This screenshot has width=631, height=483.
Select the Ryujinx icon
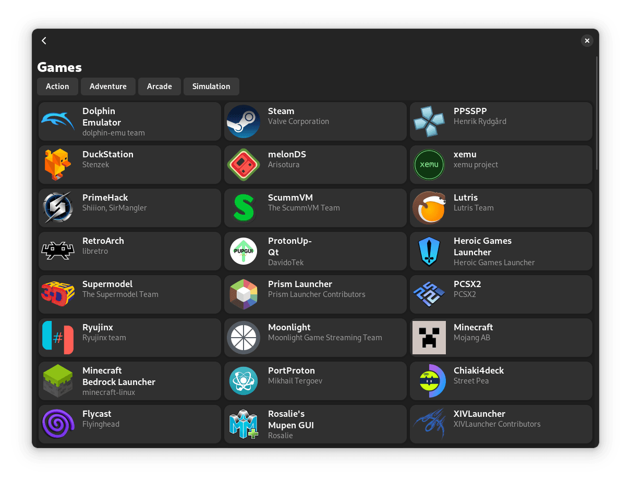58,338
